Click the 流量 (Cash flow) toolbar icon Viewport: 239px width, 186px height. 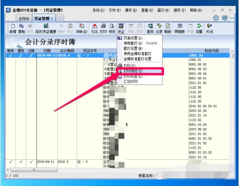tap(199, 29)
